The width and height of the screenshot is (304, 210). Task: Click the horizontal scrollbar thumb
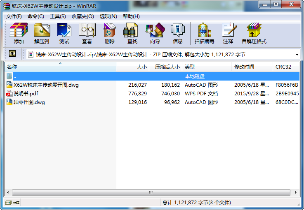151,192
